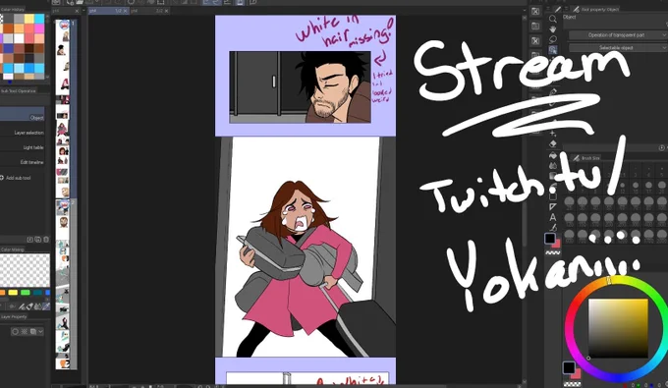Click the eyedropper icon in Color Mixing
The image size is (668, 388).
45,306
